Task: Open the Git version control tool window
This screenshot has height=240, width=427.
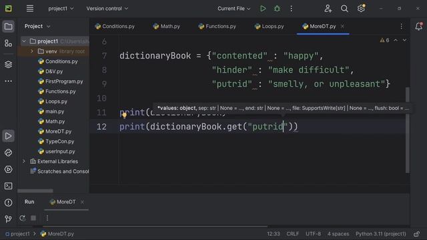Action: [9, 219]
